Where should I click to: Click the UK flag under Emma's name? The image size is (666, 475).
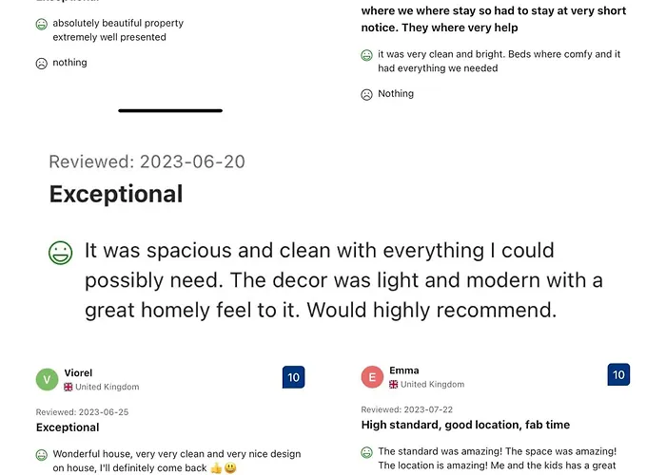(393, 384)
